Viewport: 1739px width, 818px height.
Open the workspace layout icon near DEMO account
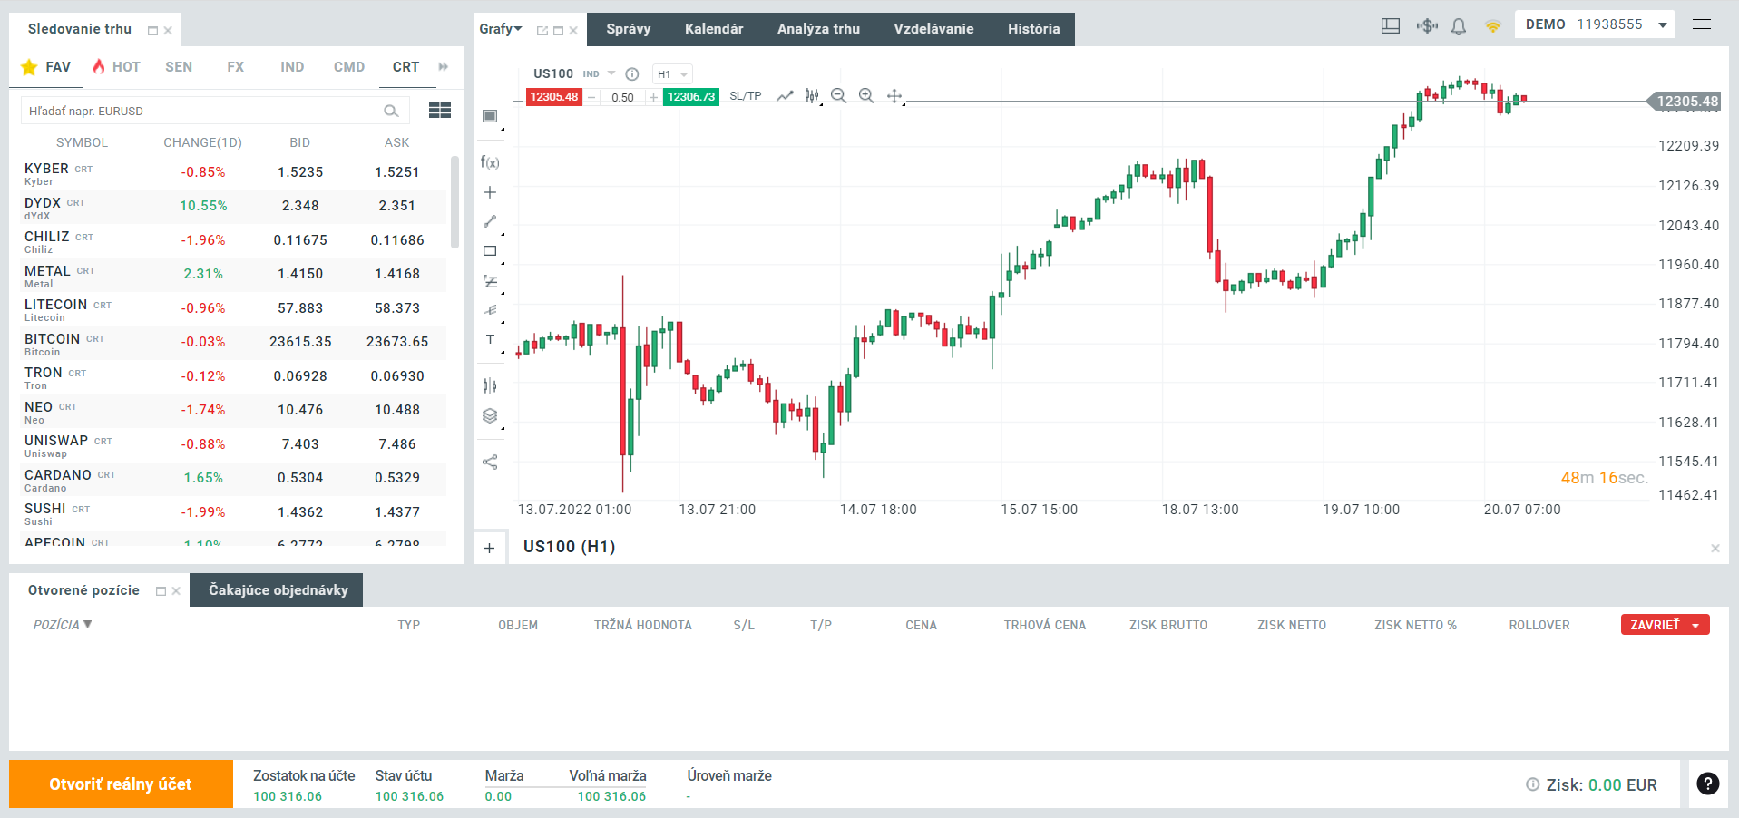pos(1389,25)
